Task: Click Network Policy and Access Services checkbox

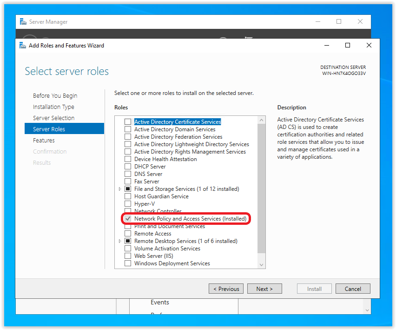Action: 128,219
